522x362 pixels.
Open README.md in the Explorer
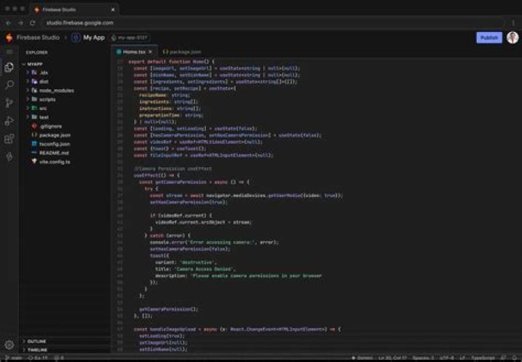pyautogui.click(x=54, y=152)
